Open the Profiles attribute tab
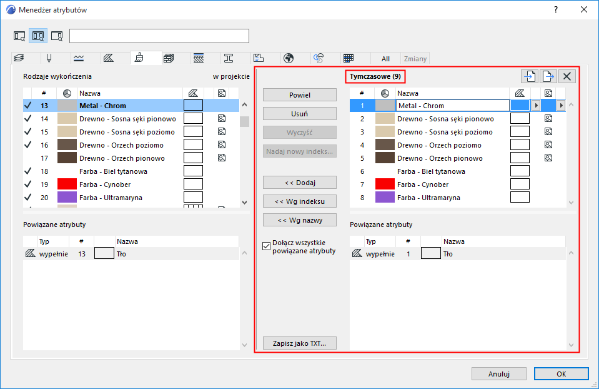The width and height of the screenshot is (599, 389). (x=229, y=58)
